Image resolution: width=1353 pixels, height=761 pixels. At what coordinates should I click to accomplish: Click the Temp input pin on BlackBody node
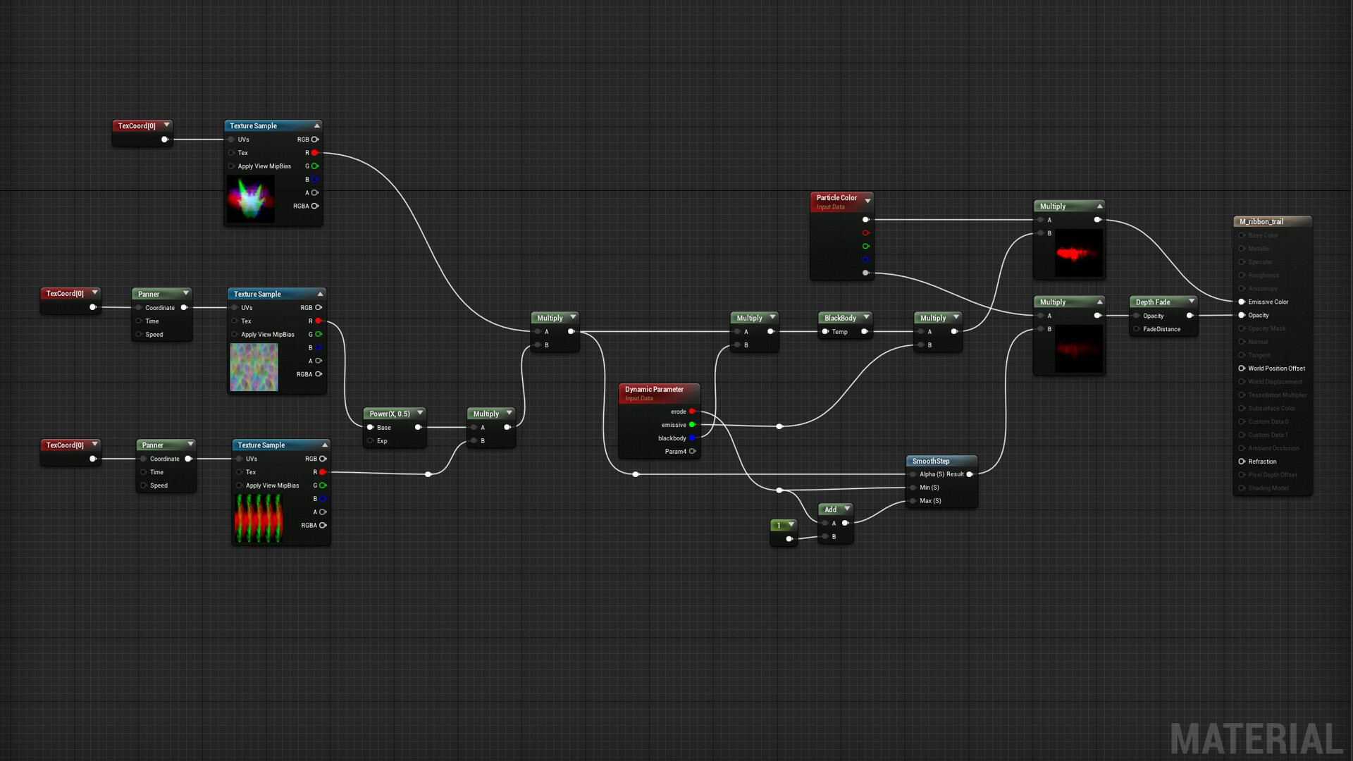pyautogui.click(x=823, y=332)
